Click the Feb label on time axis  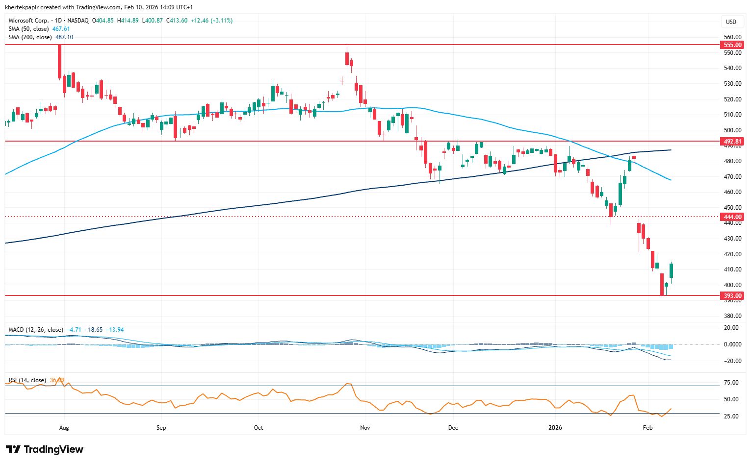pyautogui.click(x=647, y=428)
